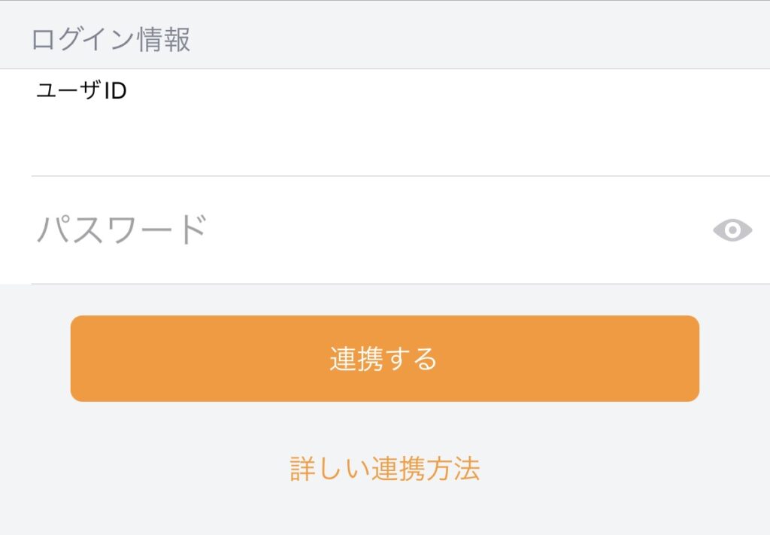Tap the 連携する text label
Image resolution: width=770 pixels, height=535 pixels.
[383, 359]
